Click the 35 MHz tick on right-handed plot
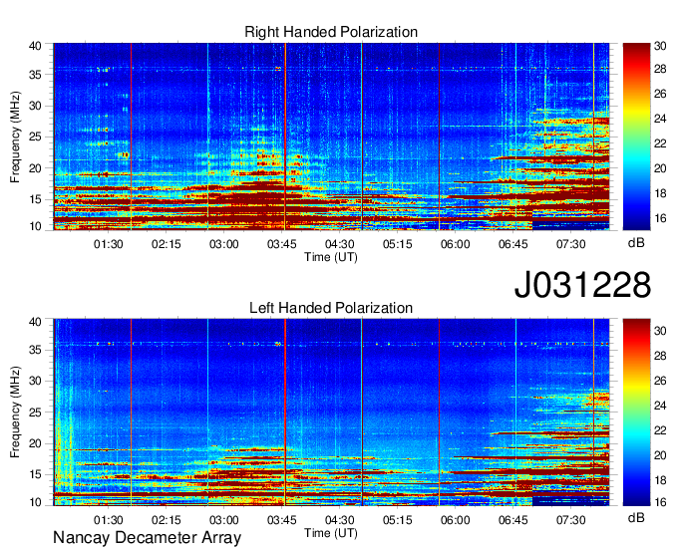 click(36, 75)
